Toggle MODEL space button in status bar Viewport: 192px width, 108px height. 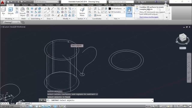(148, 106)
